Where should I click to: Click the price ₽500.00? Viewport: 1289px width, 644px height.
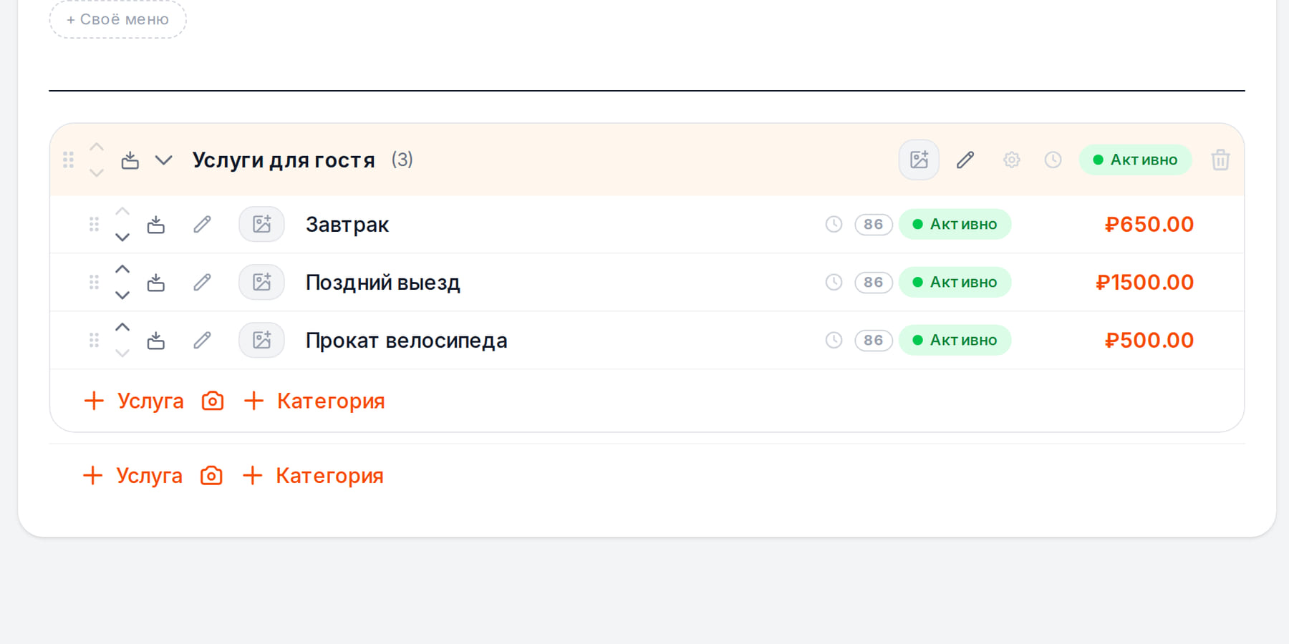[x=1149, y=341]
